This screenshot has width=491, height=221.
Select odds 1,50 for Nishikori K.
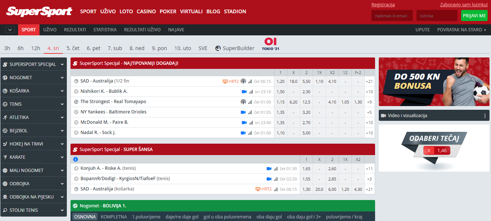(281, 92)
